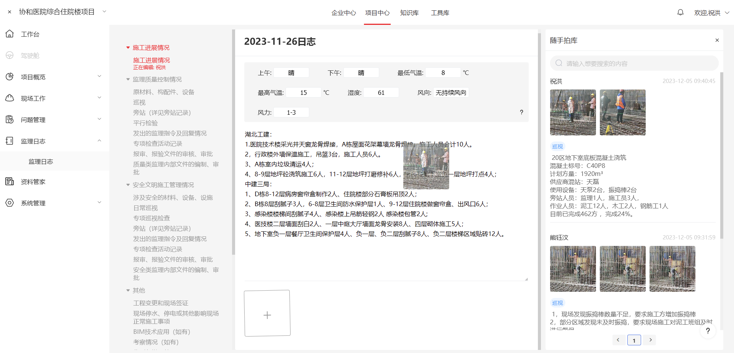Image resolution: width=734 pixels, height=353 pixels.
Task: Go to previous page in photo library
Action: click(619, 340)
